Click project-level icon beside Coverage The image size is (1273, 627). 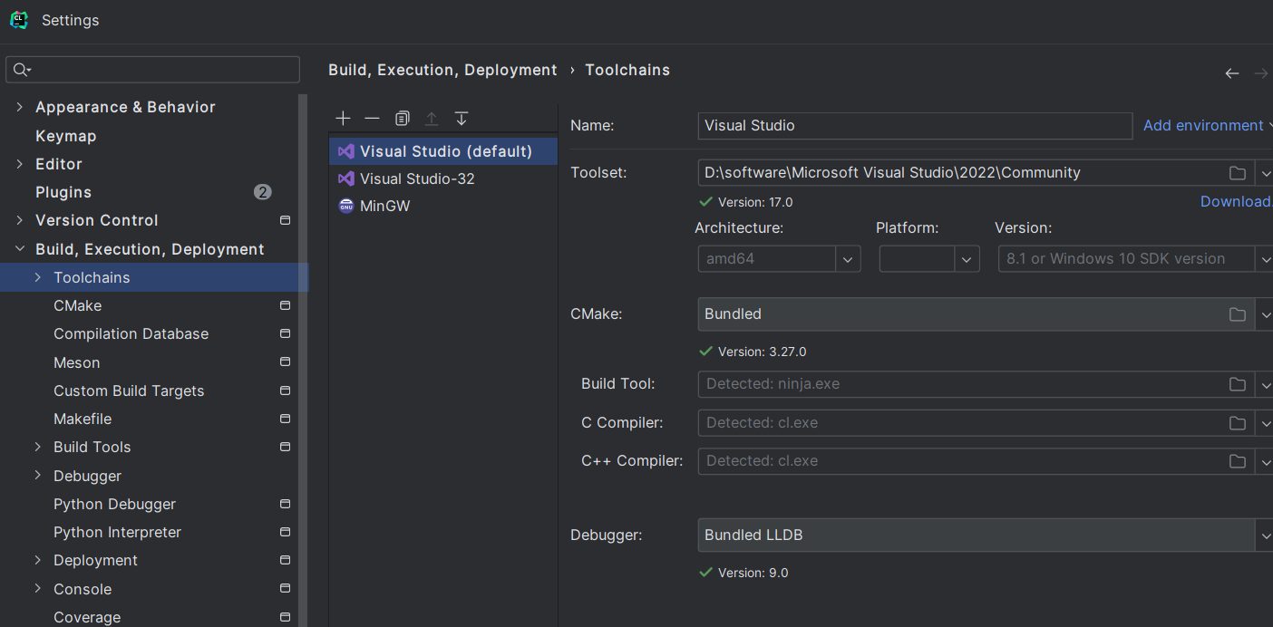[285, 617]
